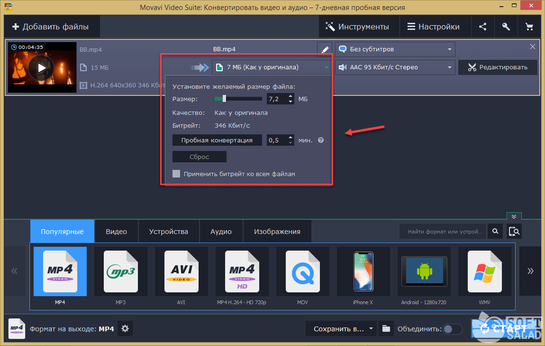Viewport: 545px width, 346px height.
Task: Click the trial duration 0,5 field
Action: 277,140
